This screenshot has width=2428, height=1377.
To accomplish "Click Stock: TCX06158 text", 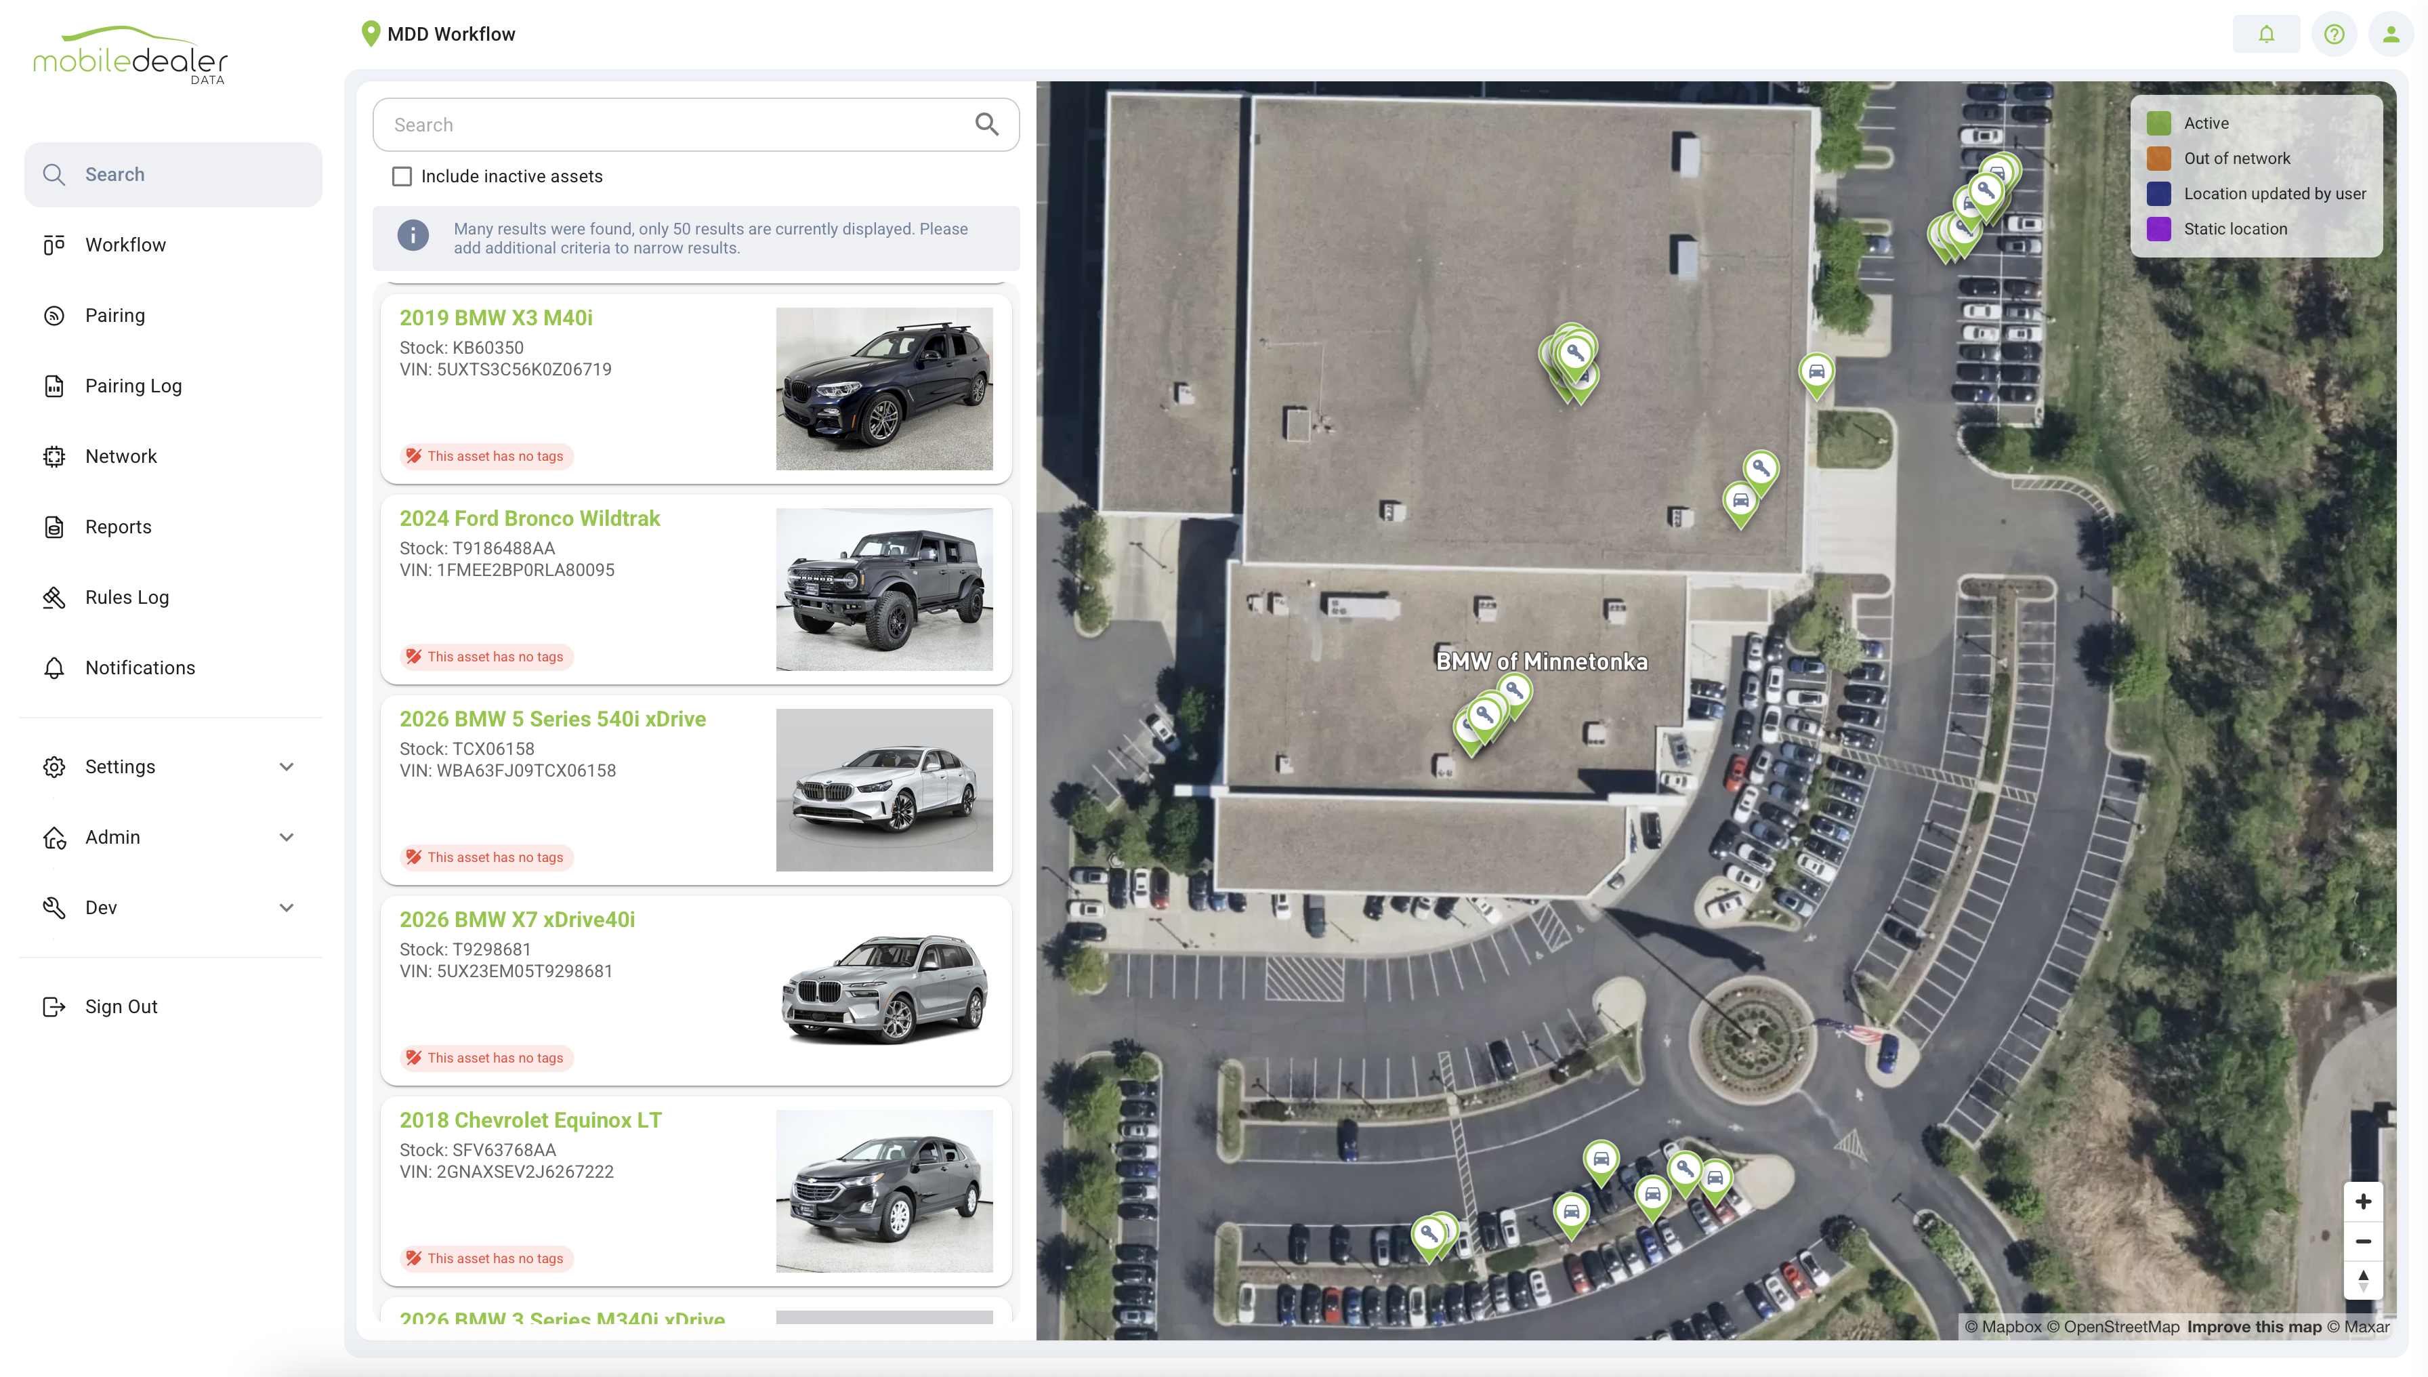I will coord(467,748).
